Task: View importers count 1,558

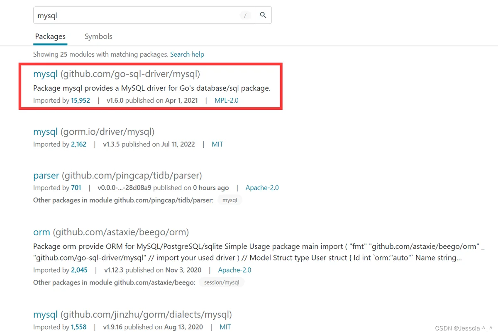Action: pos(79,327)
